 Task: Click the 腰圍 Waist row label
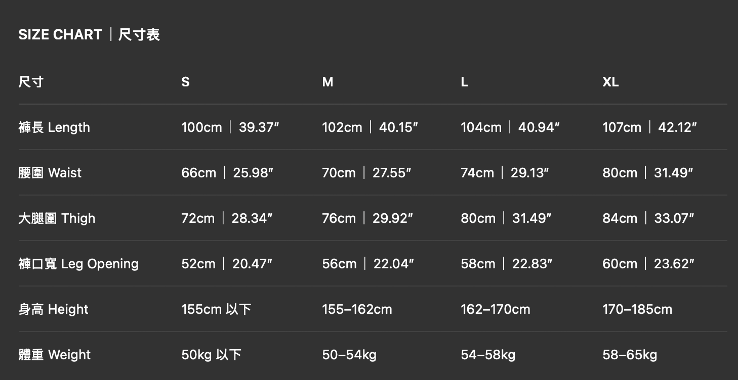[x=50, y=173]
